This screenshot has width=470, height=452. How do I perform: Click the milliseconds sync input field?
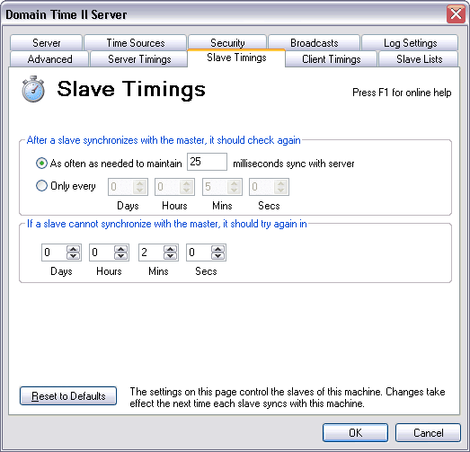207,162
